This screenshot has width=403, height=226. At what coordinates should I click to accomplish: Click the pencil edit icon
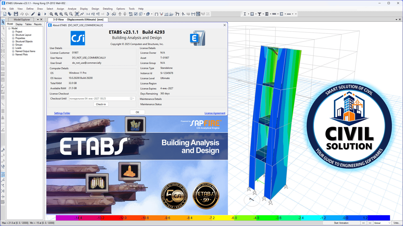pos(33,14)
